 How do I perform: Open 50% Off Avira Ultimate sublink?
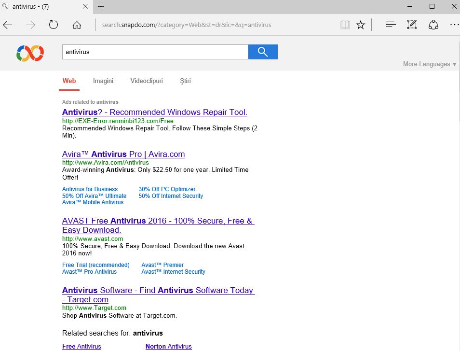[94, 196]
